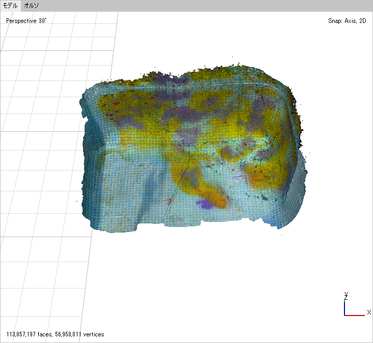Click the 'Snap: Axis, 2D' label
The width and height of the screenshot is (373, 343).
pyautogui.click(x=347, y=21)
